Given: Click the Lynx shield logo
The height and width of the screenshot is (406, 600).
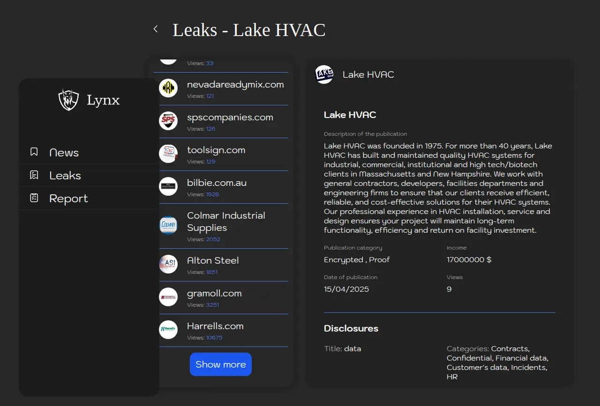Looking at the screenshot, I should [x=68, y=100].
